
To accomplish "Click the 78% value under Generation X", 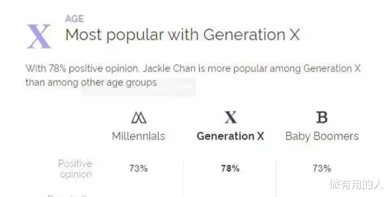I will coord(230,168).
